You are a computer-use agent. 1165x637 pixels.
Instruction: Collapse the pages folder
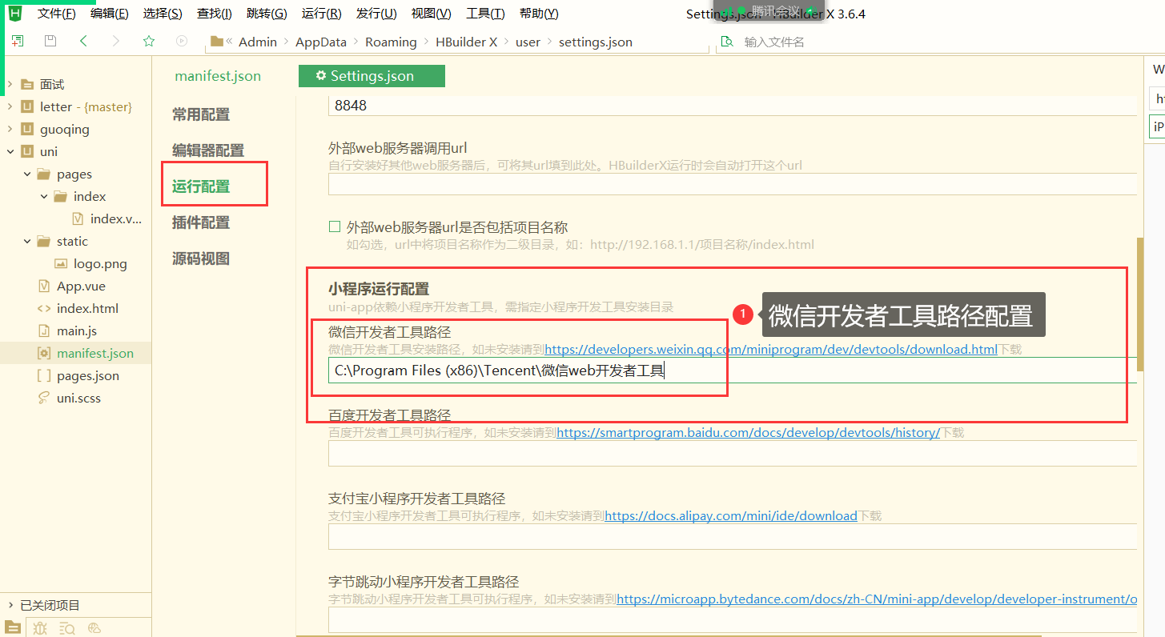pos(27,174)
